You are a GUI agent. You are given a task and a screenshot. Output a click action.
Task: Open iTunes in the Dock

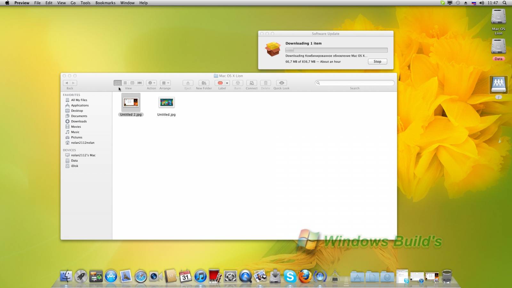(201, 276)
